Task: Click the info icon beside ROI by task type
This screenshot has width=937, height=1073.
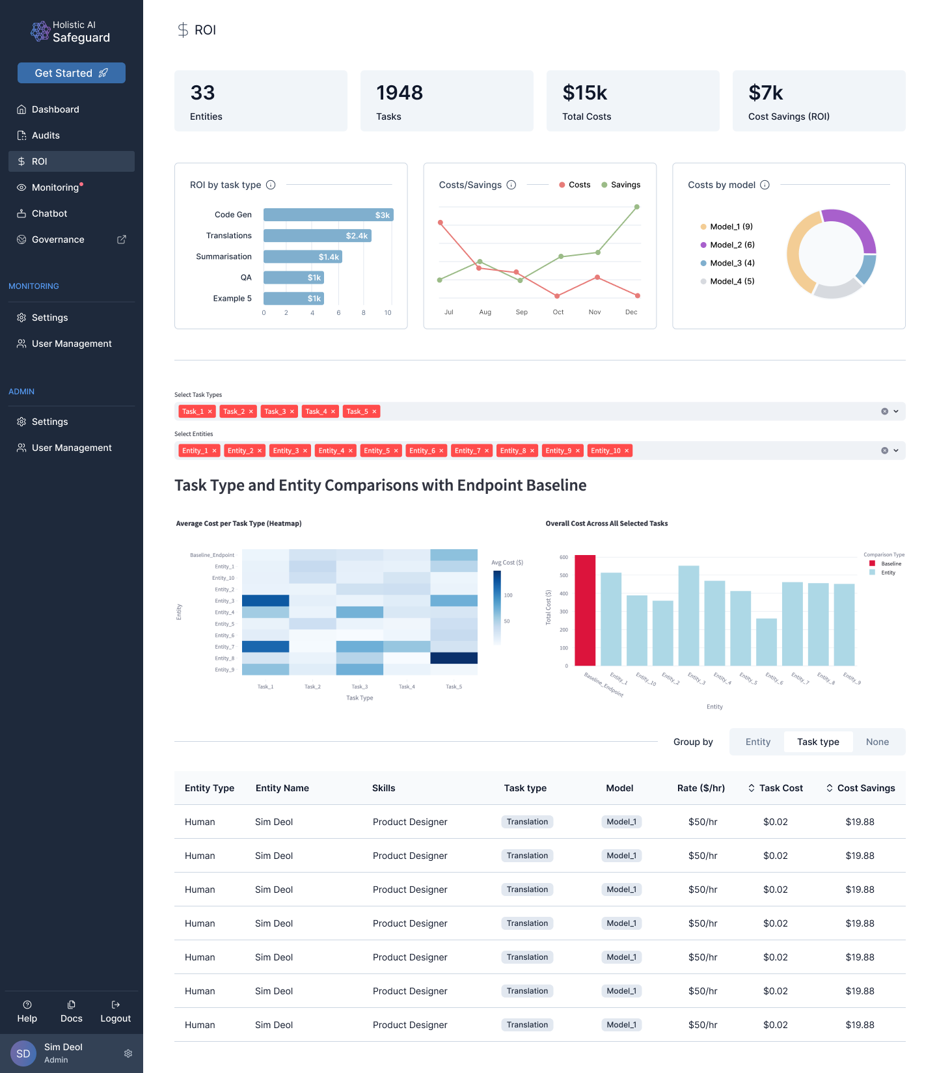Action: [271, 185]
